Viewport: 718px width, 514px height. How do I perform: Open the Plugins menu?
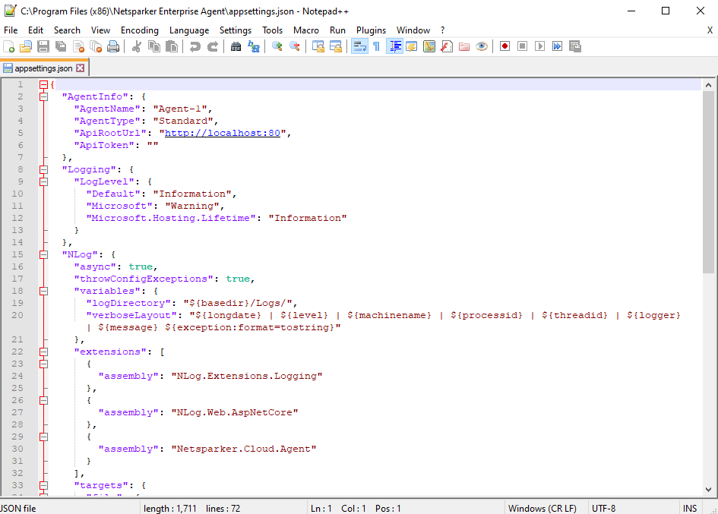click(x=371, y=30)
